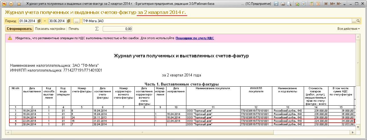Open calendar picker for start date 01.04.2014

click(x=39, y=21)
